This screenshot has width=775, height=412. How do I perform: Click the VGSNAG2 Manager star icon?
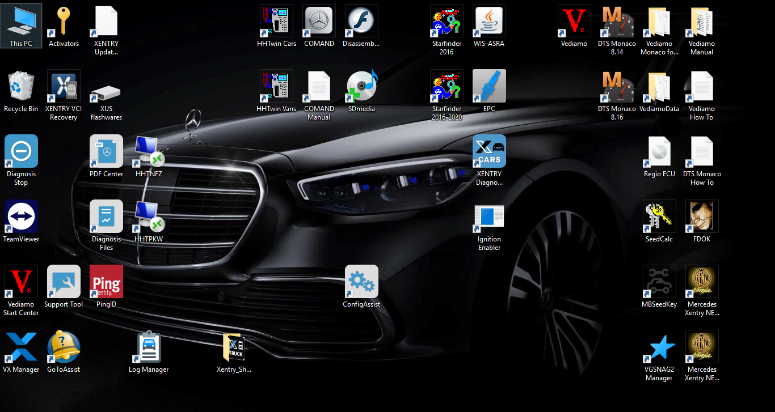pos(659,347)
